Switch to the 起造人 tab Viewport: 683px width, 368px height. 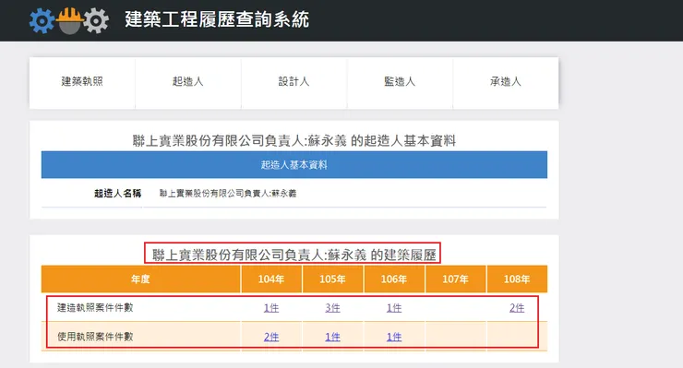[187, 82]
